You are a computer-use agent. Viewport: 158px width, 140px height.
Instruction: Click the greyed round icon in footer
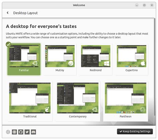[8, 132]
